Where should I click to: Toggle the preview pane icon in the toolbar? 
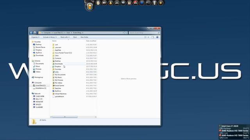[153, 37]
